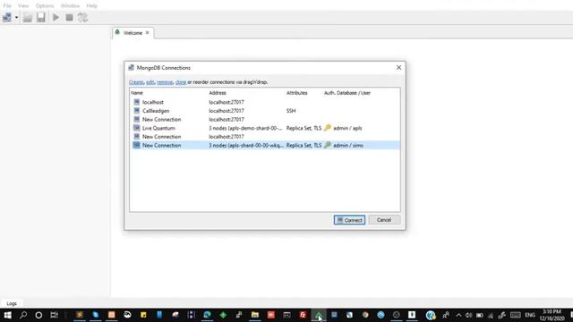The image size is (573, 322).
Task: Click the green key icon beside admin / sims
Action: pos(328,145)
